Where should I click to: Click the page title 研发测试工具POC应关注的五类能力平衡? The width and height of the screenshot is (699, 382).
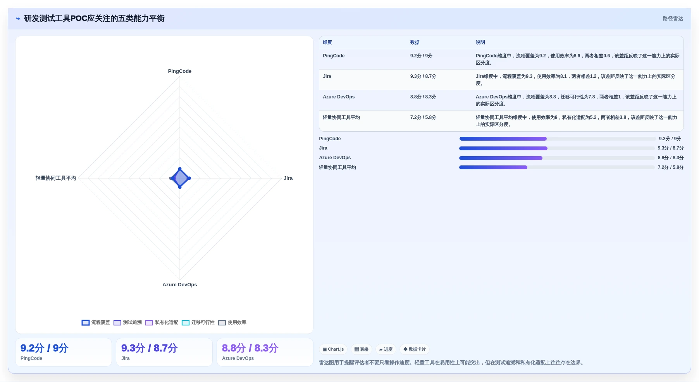click(94, 19)
